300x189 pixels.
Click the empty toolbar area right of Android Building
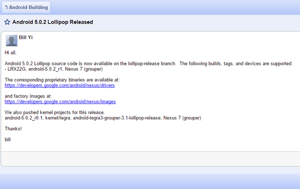176,7
